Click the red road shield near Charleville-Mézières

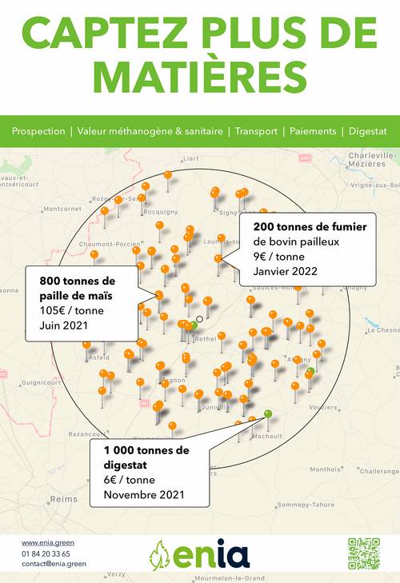tap(305, 158)
